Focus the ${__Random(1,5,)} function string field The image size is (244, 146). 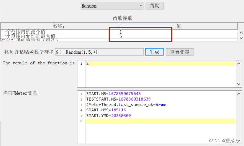point(98,52)
